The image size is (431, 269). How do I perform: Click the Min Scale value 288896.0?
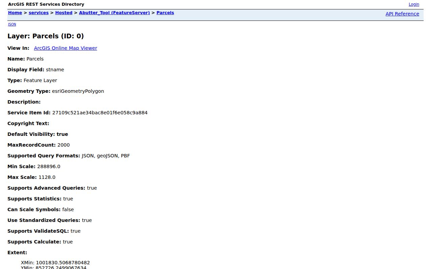click(49, 166)
